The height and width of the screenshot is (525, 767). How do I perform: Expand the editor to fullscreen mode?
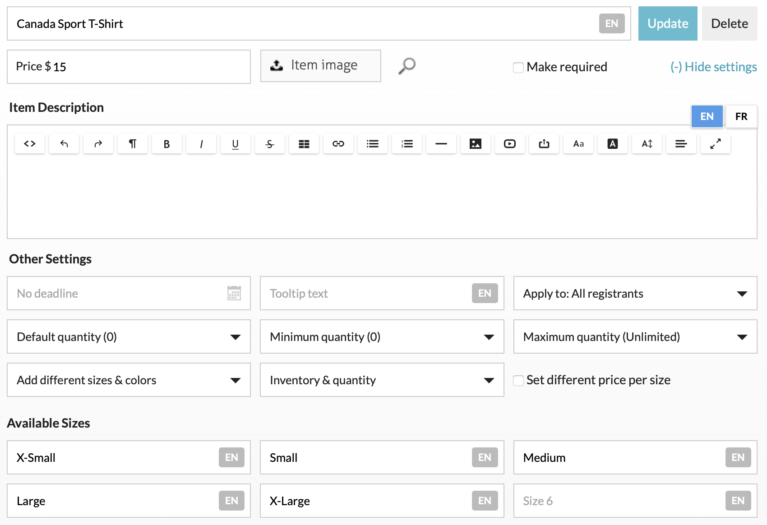pyautogui.click(x=715, y=144)
